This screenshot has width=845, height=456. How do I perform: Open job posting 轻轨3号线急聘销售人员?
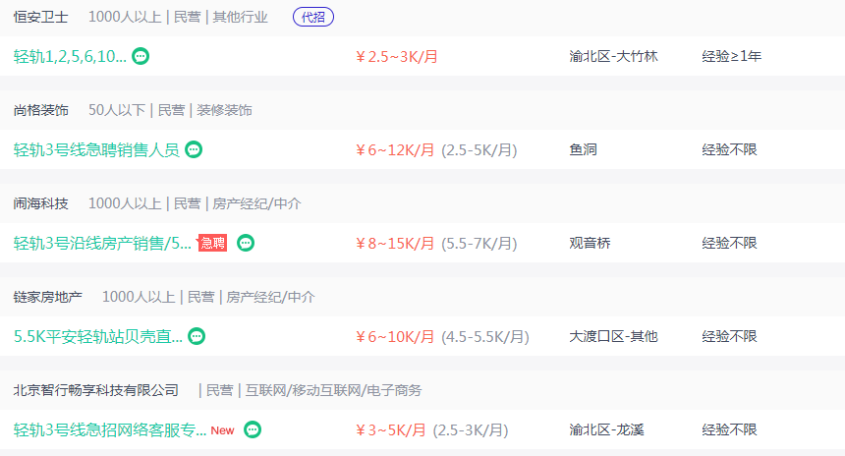pyautogui.click(x=96, y=149)
